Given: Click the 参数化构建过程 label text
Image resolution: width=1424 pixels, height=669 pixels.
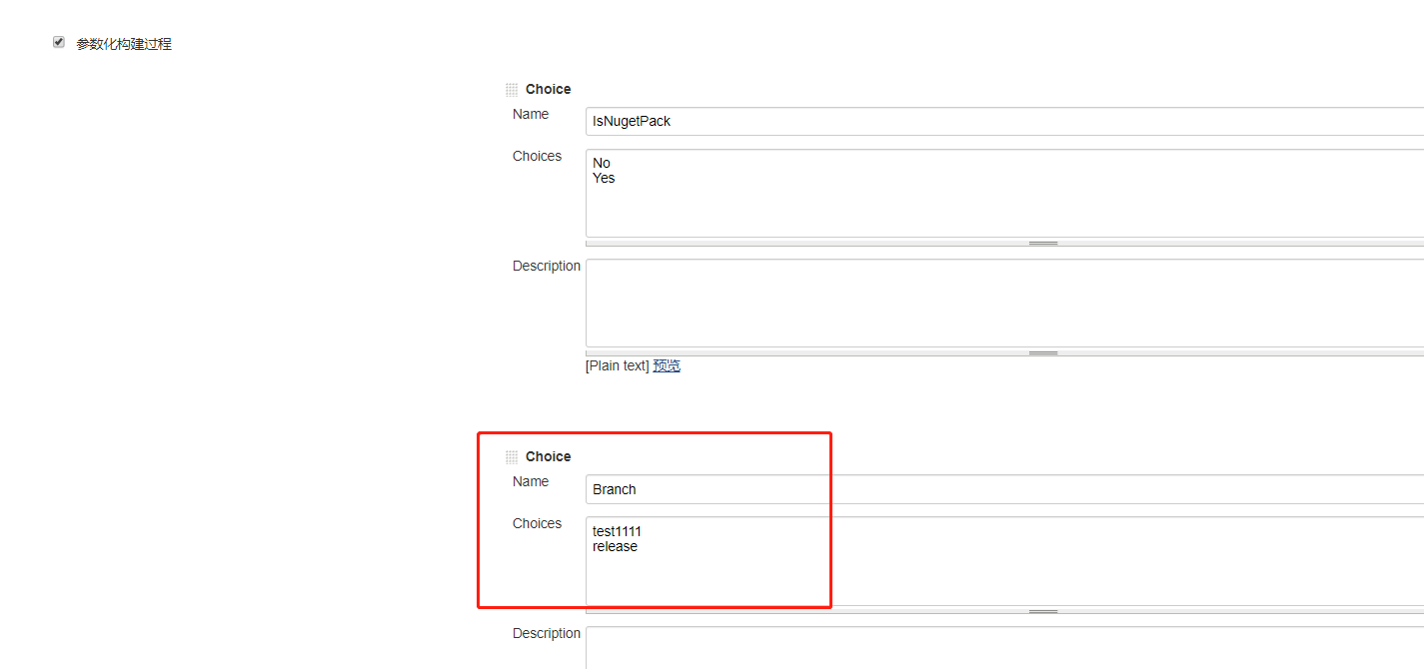Looking at the screenshot, I should [124, 44].
